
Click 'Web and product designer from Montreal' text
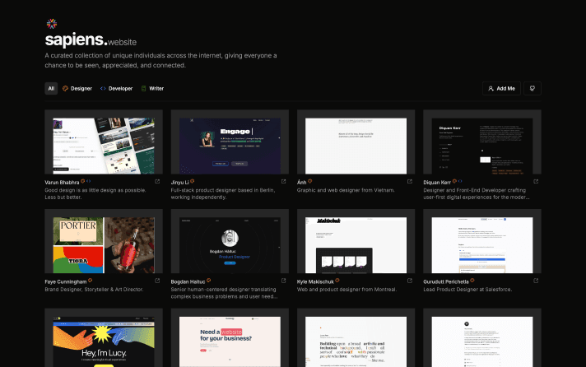point(346,290)
